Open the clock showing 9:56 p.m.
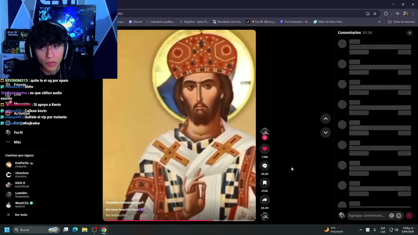The height and width of the screenshot is (235, 418). [x=408, y=230]
